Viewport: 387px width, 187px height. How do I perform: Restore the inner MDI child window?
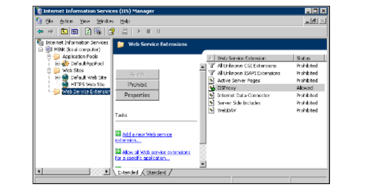[314, 21]
